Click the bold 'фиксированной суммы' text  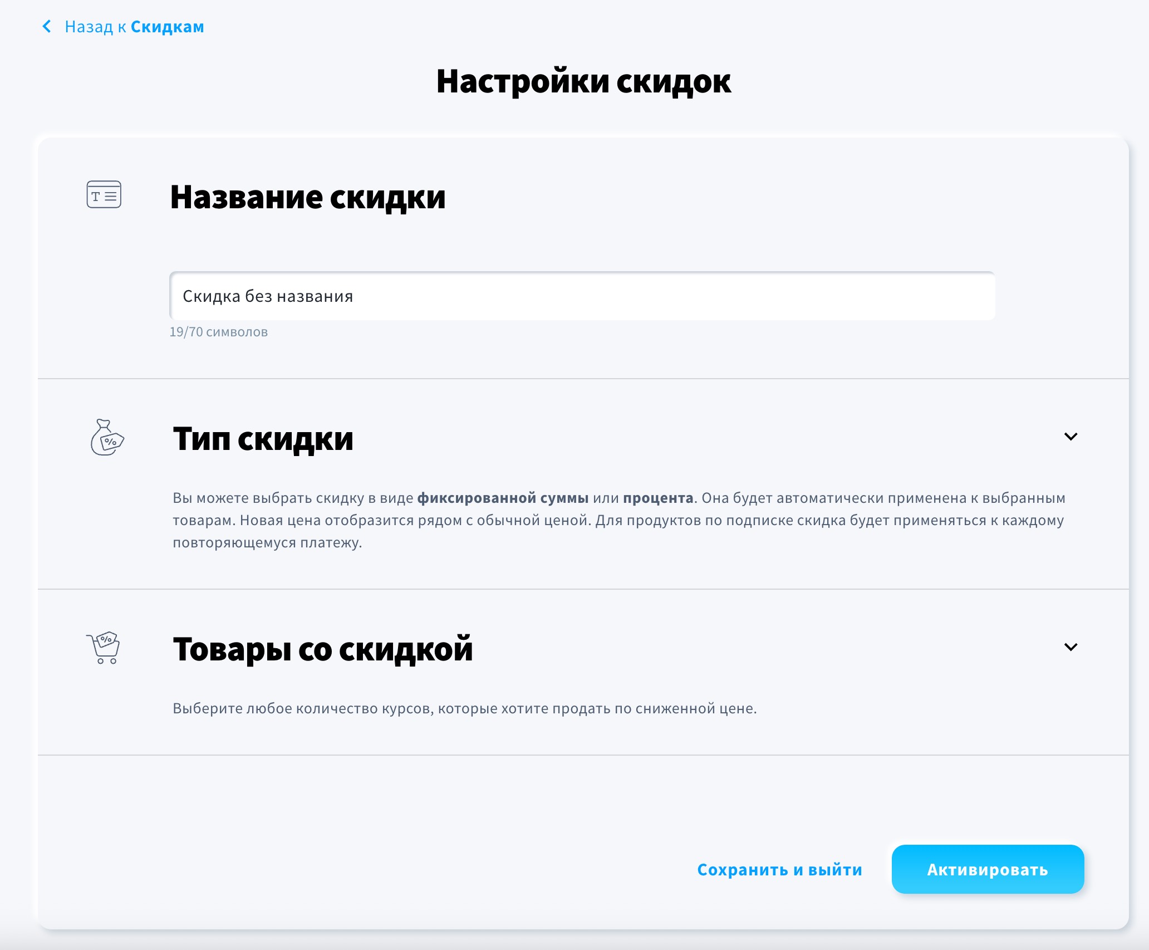503,498
